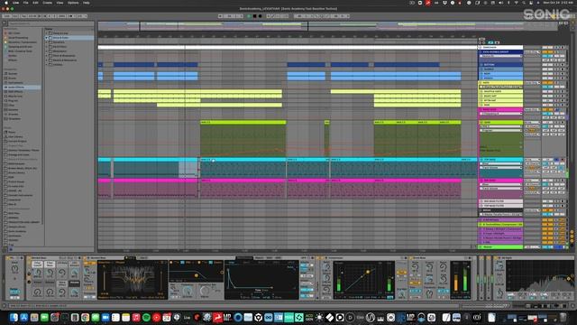Expand the Utilities folder
The image size is (577, 325).
[x=47, y=64]
